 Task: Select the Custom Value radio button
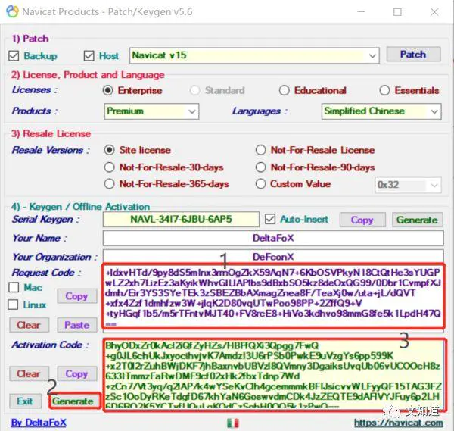click(260, 184)
